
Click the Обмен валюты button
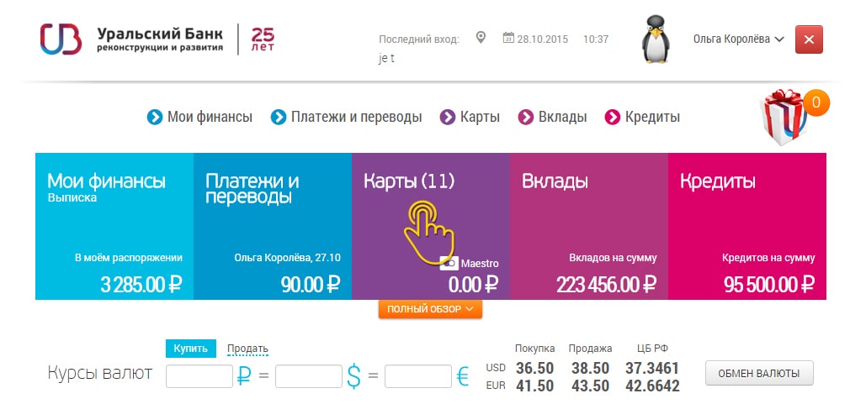click(x=759, y=373)
